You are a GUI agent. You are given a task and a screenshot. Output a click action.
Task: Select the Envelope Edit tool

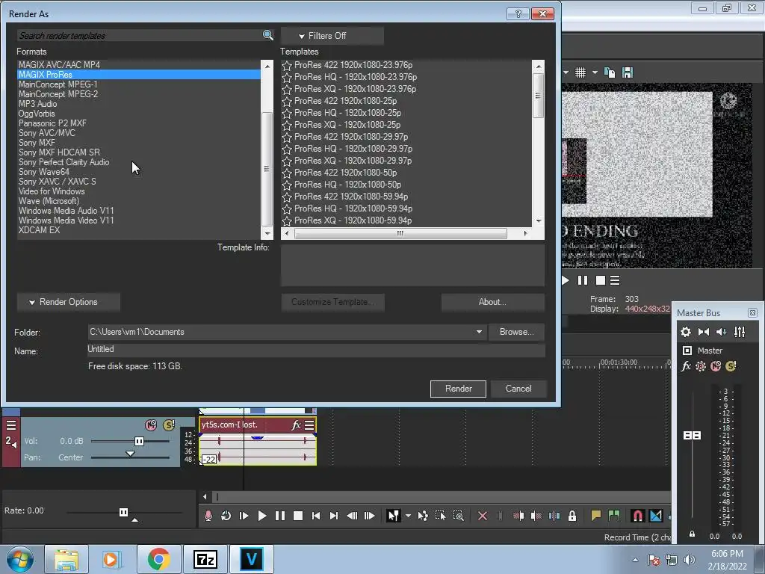pos(423,516)
